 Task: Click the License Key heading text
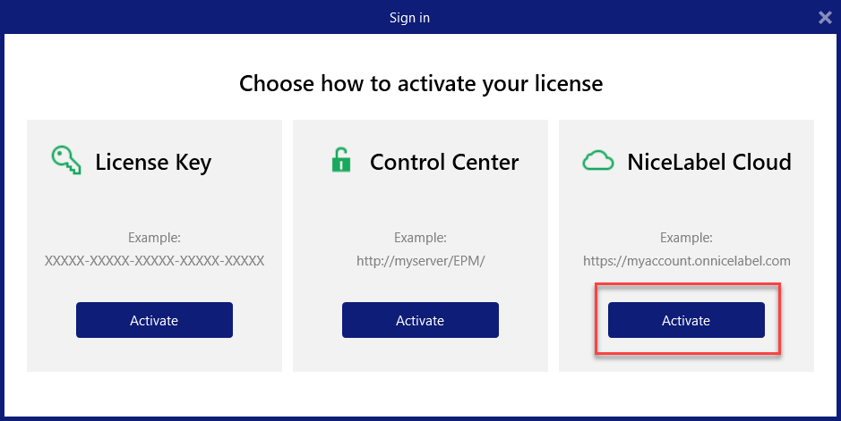153,162
